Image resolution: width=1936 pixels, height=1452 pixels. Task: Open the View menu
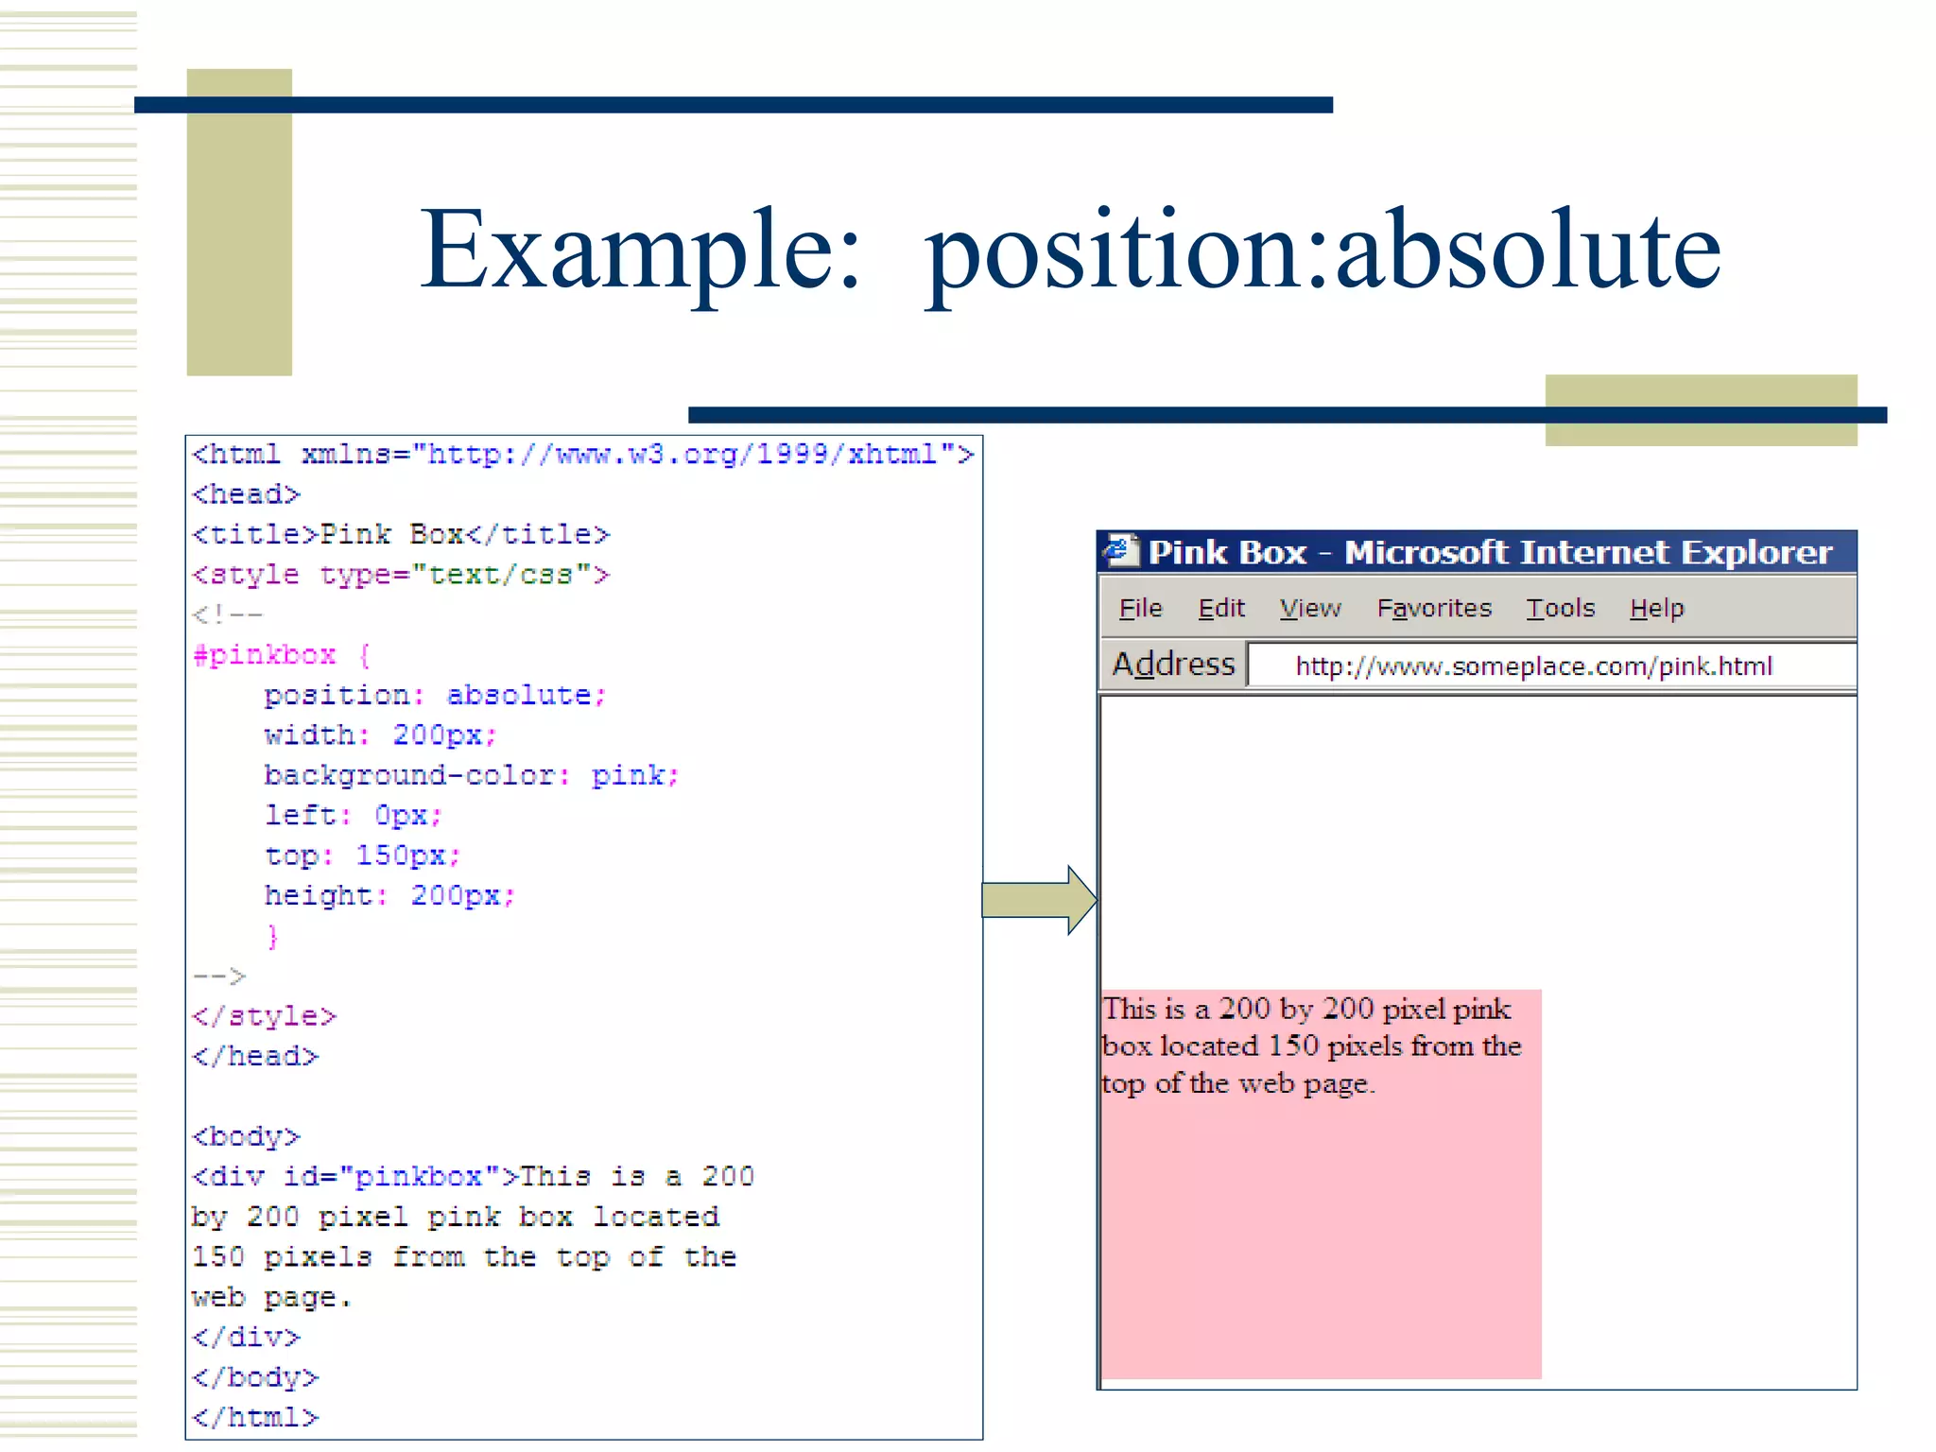[x=1309, y=608]
